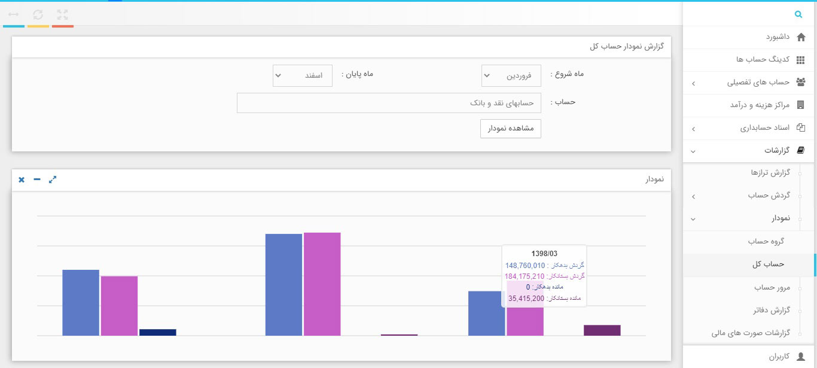Open the داشبورد home icon in sidebar

coord(801,37)
